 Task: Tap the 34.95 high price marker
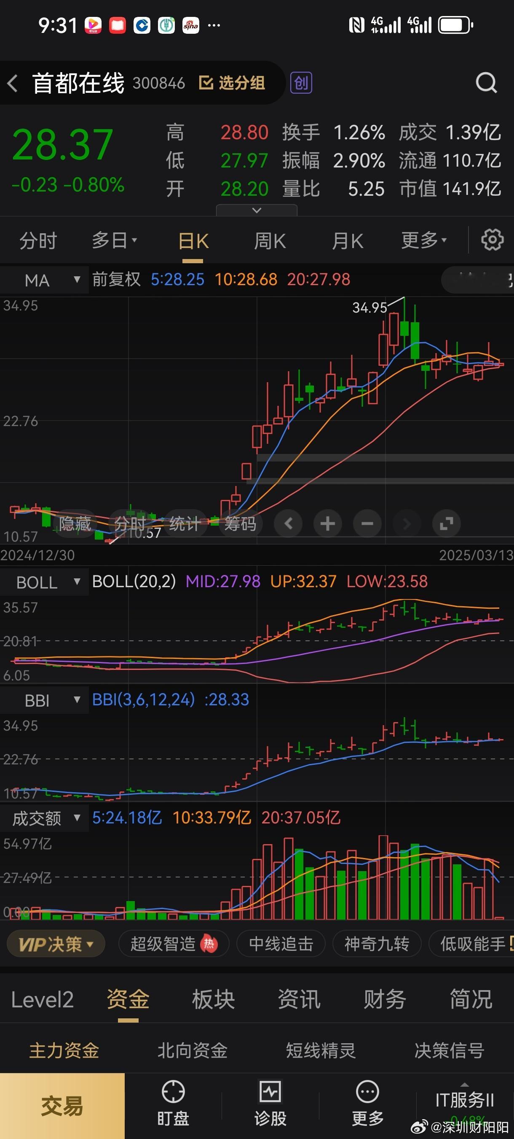click(x=369, y=308)
